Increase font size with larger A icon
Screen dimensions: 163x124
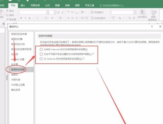59,12
